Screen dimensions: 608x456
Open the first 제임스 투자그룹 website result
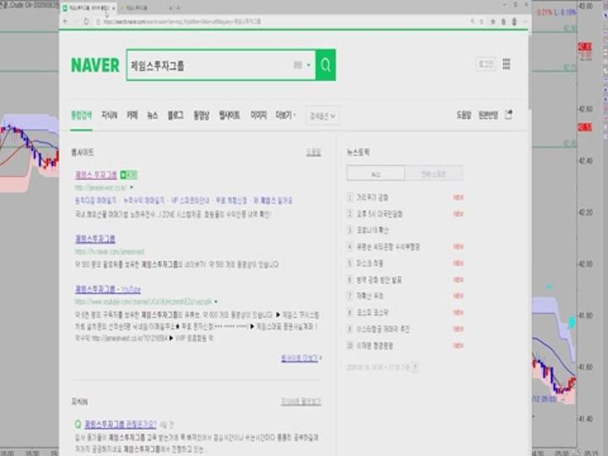click(x=96, y=175)
